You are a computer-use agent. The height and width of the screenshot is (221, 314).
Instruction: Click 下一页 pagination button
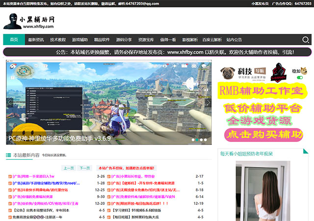click(85, 168)
